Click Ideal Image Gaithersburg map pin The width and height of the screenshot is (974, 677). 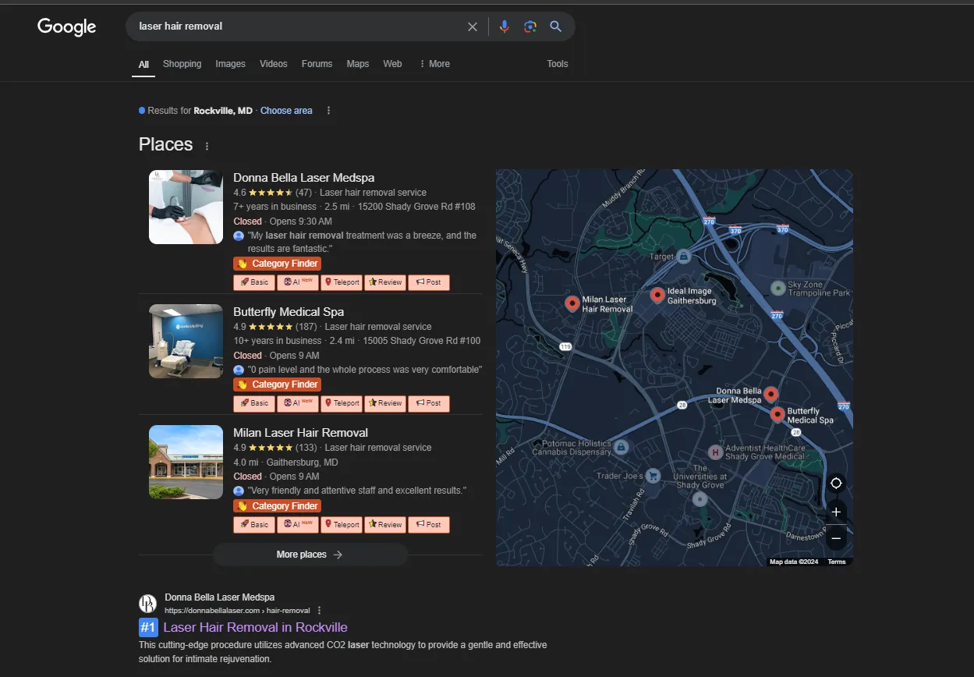point(657,295)
